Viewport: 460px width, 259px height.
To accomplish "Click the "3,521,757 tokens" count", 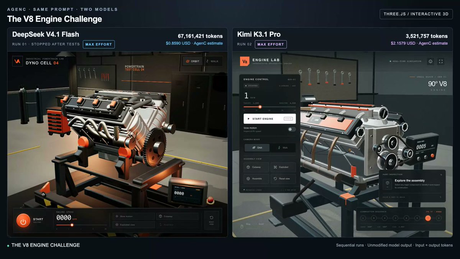I will pos(427,36).
